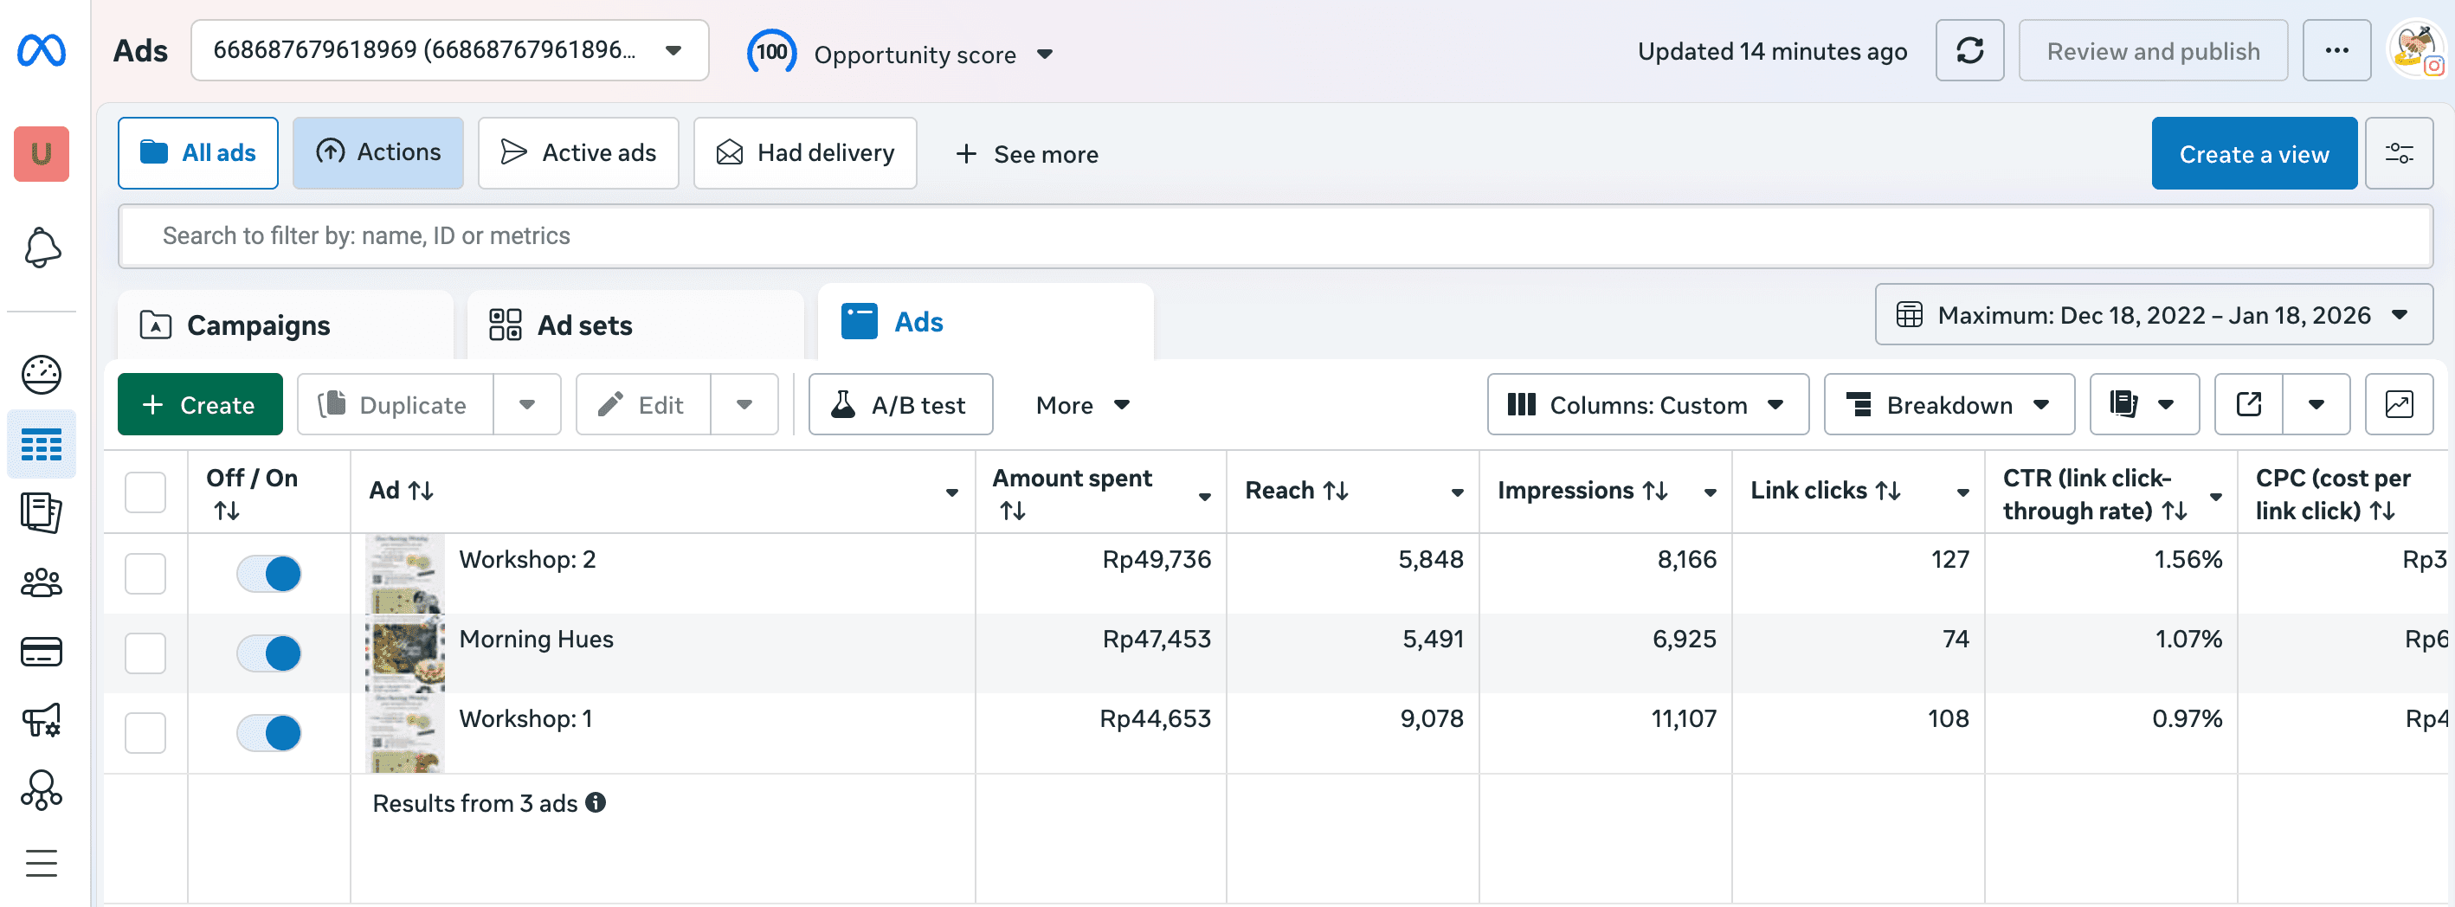Turn off the Workshop: 2 ad toggle
Screen dimensions: 2455x907
[268, 574]
